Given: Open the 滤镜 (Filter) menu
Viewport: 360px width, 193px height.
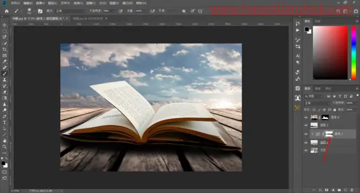Looking at the screenshot, I should point(91,3).
